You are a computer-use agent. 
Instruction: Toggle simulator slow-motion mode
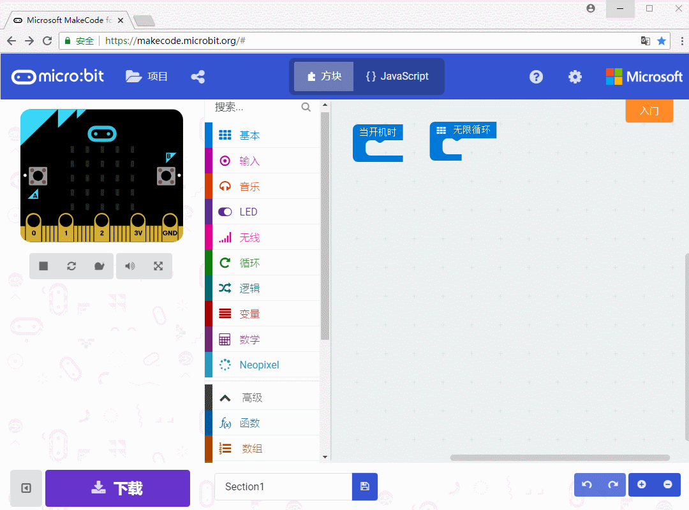(x=100, y=266)
